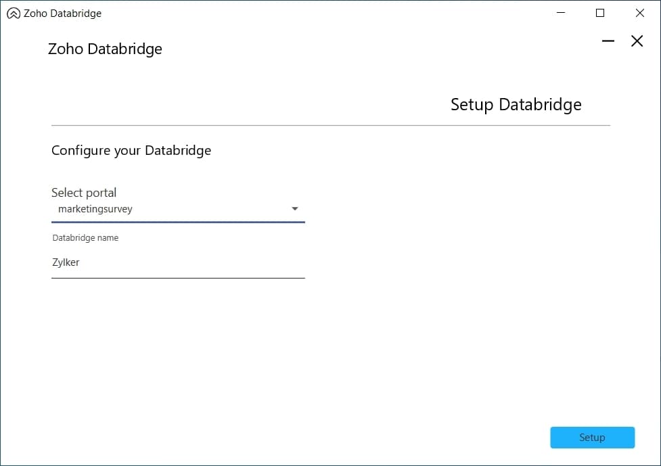Click the small Databridge name label
Screen dimensions: 661x466
(x=85, y=237)
